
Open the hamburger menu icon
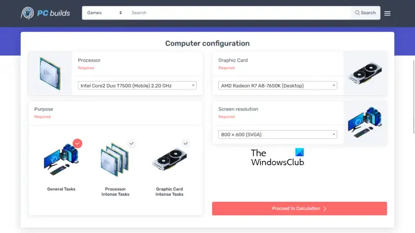coord(387,13)
